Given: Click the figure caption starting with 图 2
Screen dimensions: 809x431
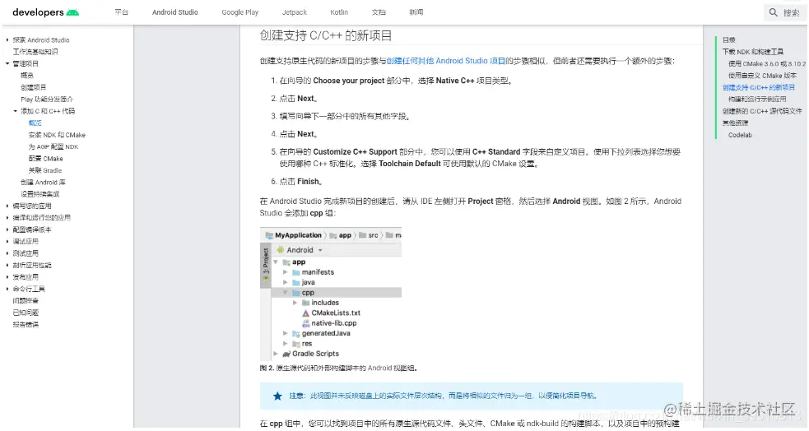Looking at the screenshot, I should 338,368.
